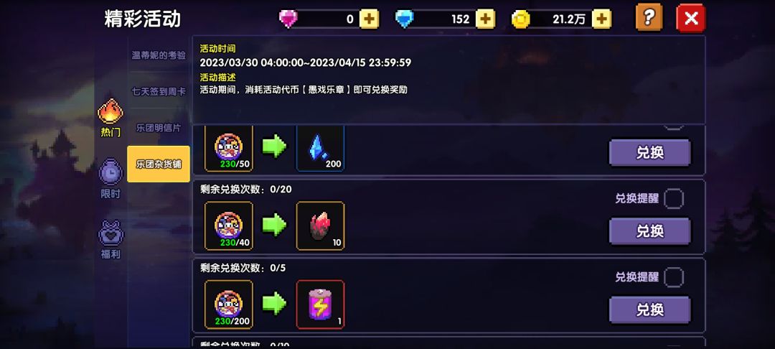The width and height of the screenshot is (775, 349).
Task: Tap the purple battery reward icon
Action: pos(320,304)
